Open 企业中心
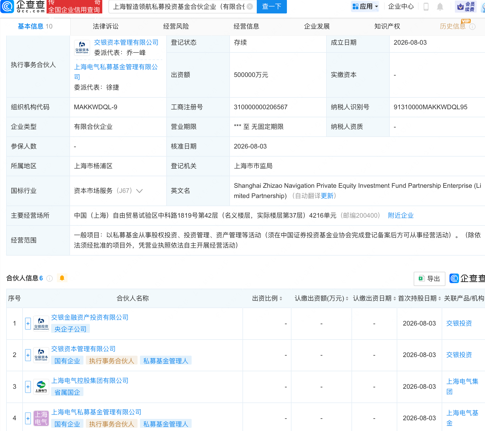Screen dimensions: 485x431 coord(401,6)
